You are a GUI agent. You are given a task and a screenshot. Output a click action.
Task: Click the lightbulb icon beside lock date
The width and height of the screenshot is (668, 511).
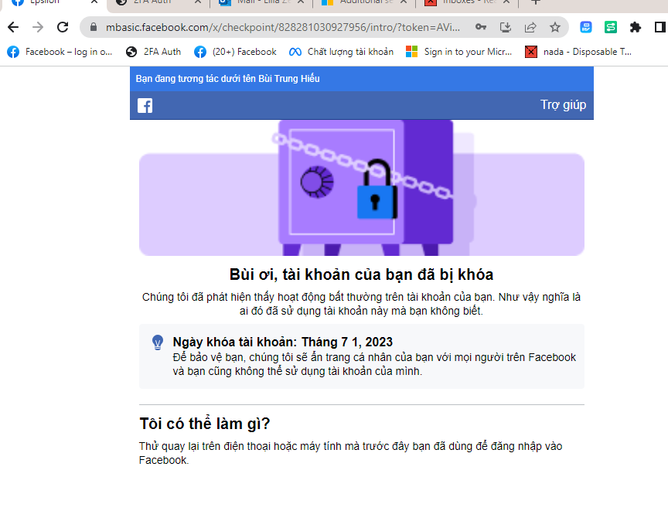pyautogui.click(x=158, y=342)
